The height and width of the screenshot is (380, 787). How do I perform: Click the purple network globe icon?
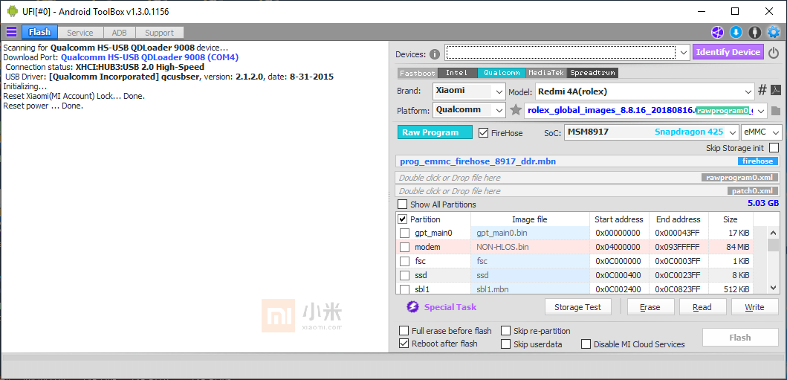pyautogui.click(x=716, y=32)
